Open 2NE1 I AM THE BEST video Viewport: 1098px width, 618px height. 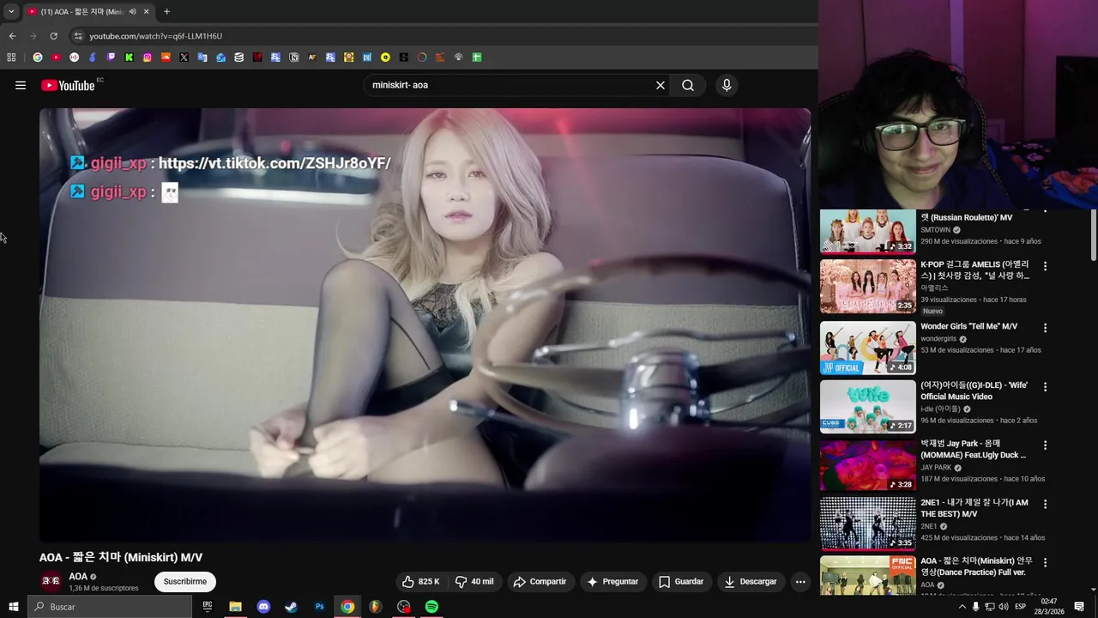[x=868, y=523]
